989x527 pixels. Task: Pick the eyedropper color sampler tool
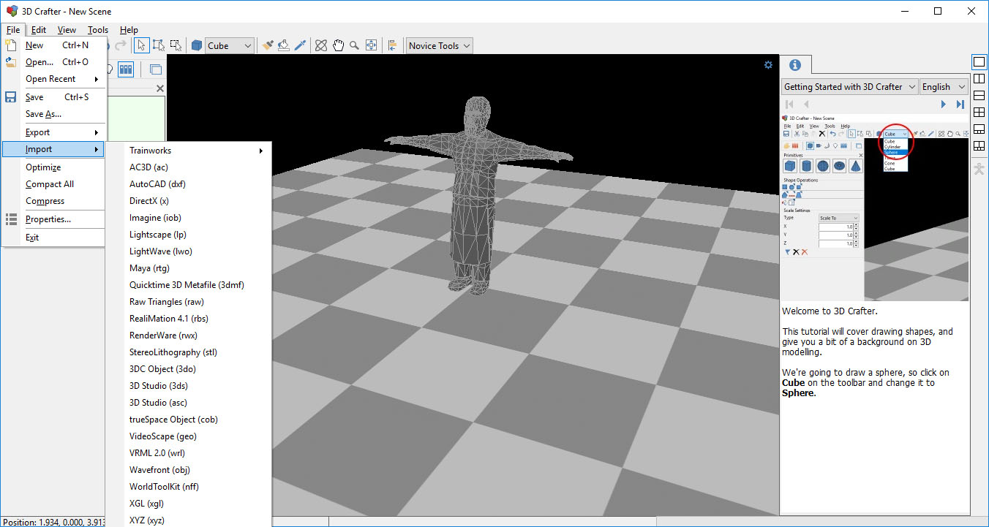point(301,45)
